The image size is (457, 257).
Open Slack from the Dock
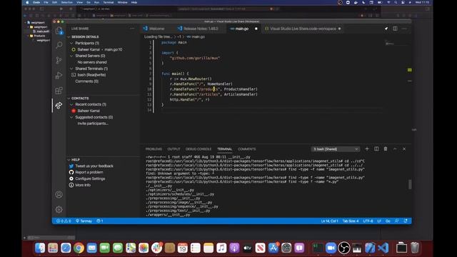(156, 248)
